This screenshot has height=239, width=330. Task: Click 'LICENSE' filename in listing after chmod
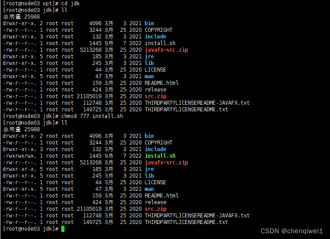[155, 182]
